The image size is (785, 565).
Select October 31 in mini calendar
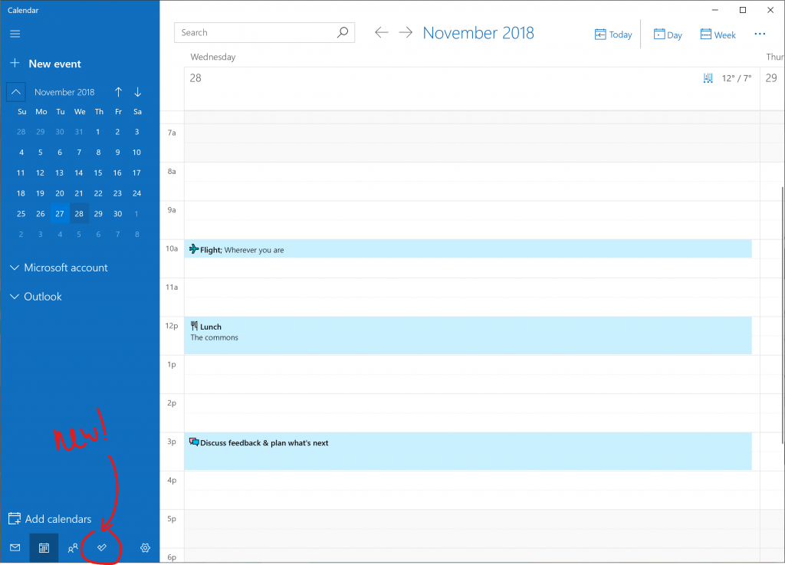(x=79, y=132)
